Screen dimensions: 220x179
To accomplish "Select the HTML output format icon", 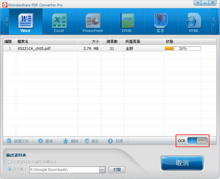I will (x=194, y=21).
